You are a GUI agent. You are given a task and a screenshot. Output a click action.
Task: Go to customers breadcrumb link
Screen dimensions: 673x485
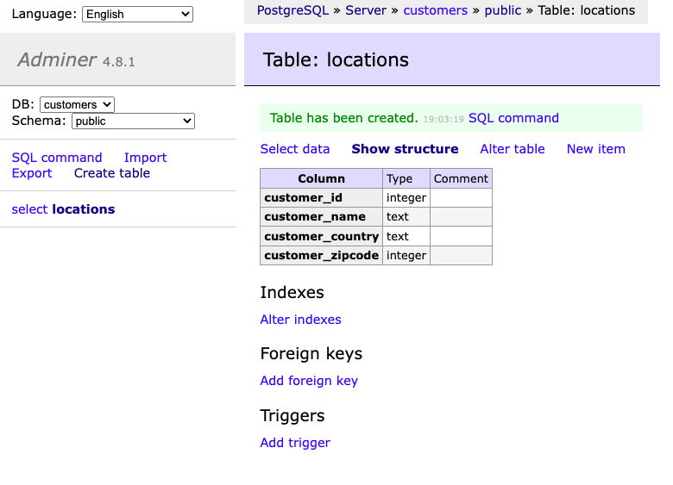click(435, 10)
